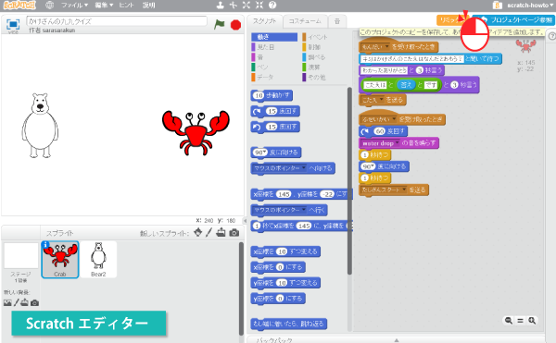Screen dimensions: 556x343
Task: Open the ファイル menu
Action: click(74, 5)
